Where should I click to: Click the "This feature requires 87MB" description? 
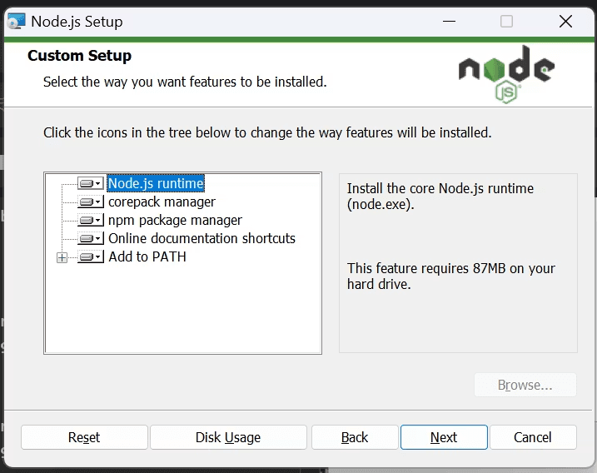pos(451,276)
